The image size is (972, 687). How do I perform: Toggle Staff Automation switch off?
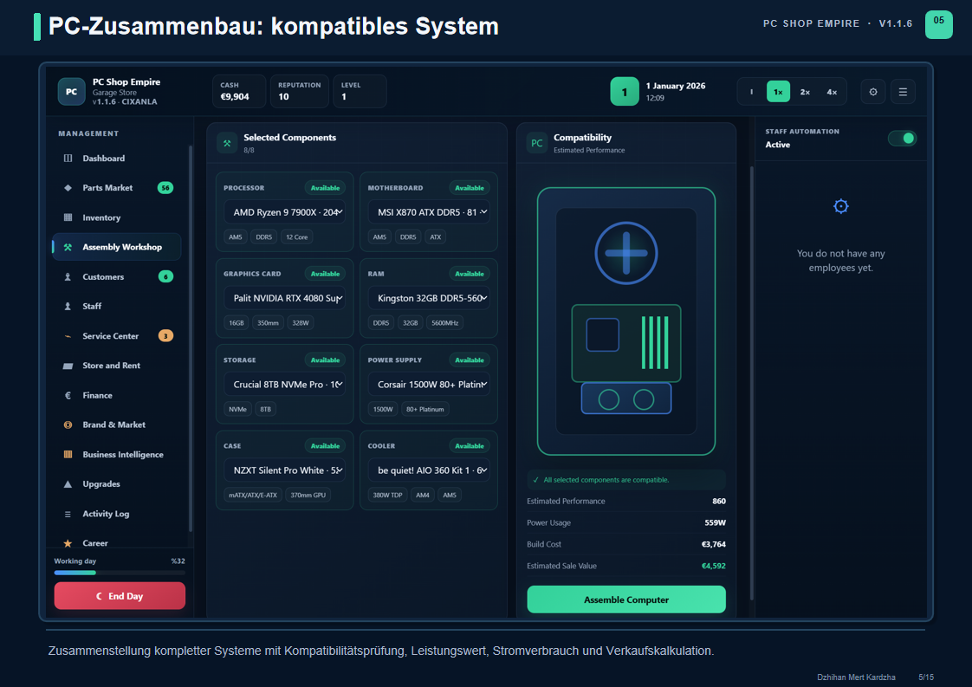coord(902,139)
